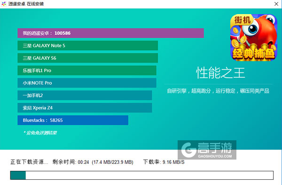Viewport: 282px width, 185px height.
Task: Click the 性能之王 heading
Action: tap(220, 73)
